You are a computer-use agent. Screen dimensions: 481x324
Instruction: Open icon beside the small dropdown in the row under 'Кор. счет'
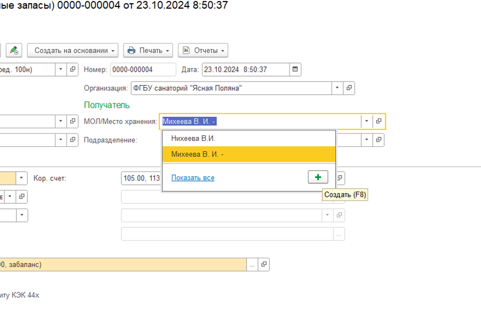coord(22,196)
